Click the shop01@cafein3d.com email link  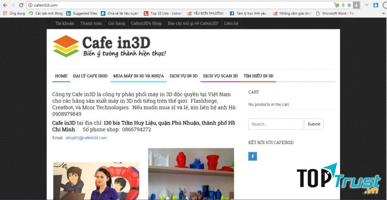tap(86, 138)
